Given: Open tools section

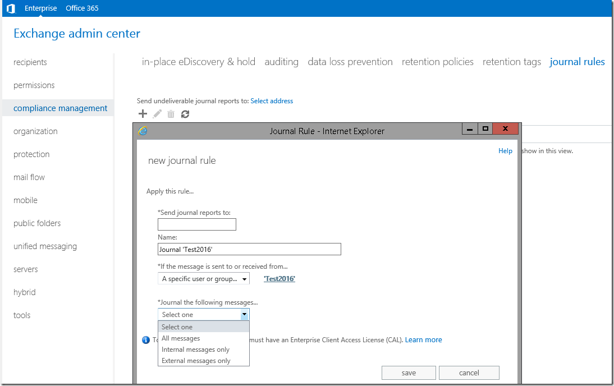Looking at the screenshot, I should 22,315.
